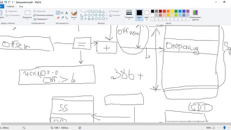Image resolution: width=231 pixels, height=130 pixels.
Task: Open the Контур outline dropdown
Action: tap(115, 11)
